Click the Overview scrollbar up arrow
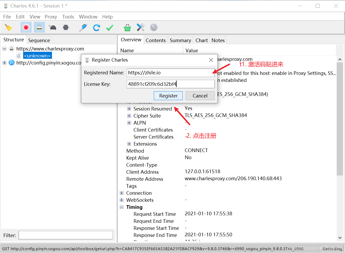The width and height of the screenshot is (345, 253). [x=340, y=60]
